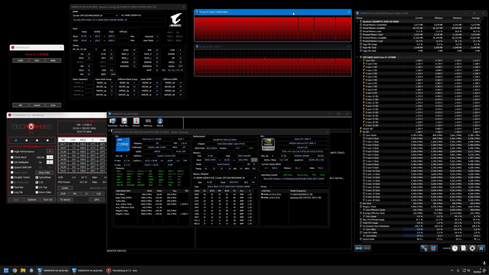Show hidden system tray icons chevron
The width and height of the screenshot is (489, 275).
tap(452, 270)
